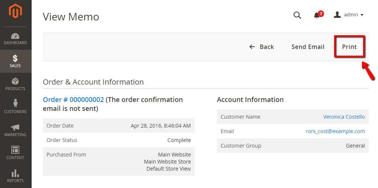Click the admin user avatar icon
The image size is (378, 188).
[337, 15]
